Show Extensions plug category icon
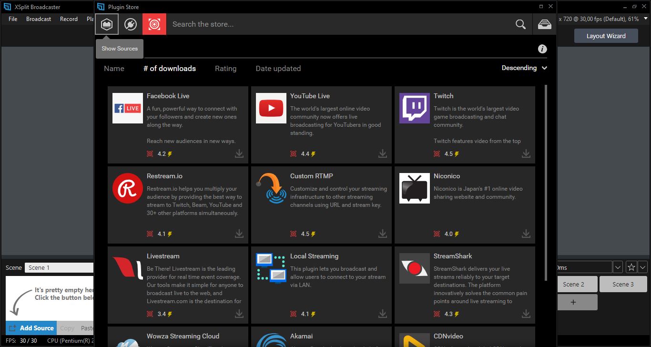 131,24
